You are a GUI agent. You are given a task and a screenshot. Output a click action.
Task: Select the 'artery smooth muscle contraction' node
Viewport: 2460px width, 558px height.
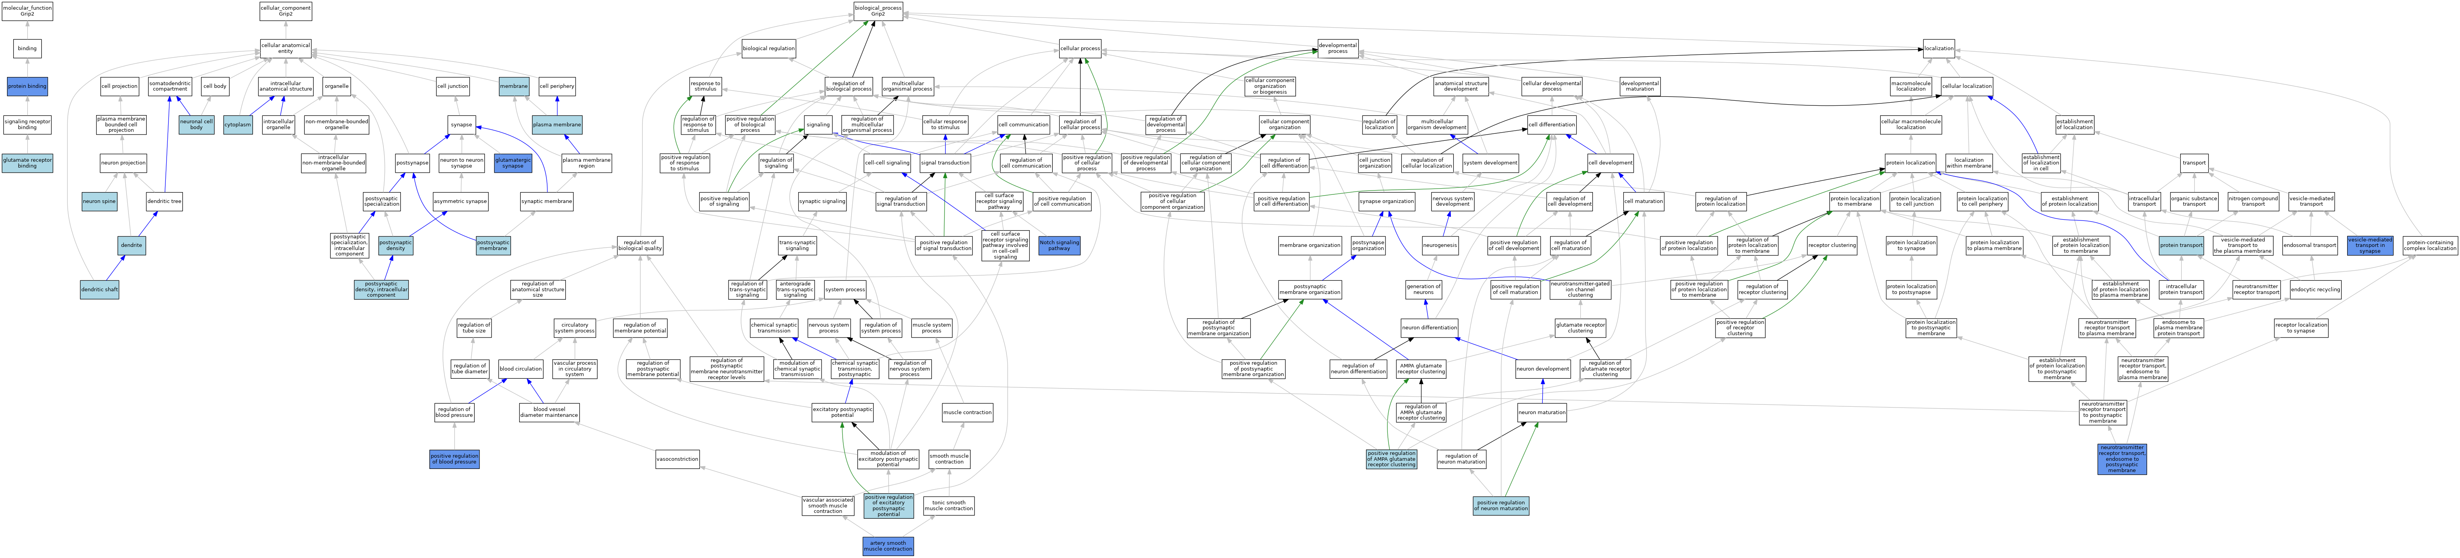tap(888, 547)
